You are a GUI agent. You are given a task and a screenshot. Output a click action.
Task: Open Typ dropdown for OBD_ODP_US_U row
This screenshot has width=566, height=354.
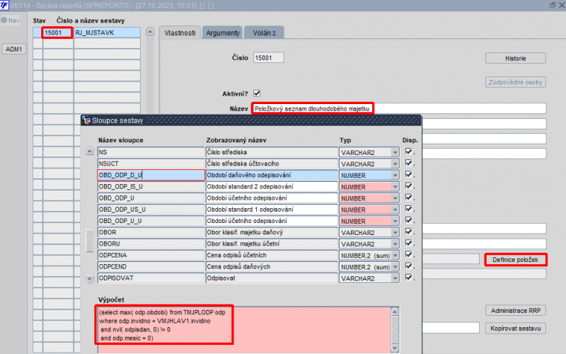click(x=395, y=210)
